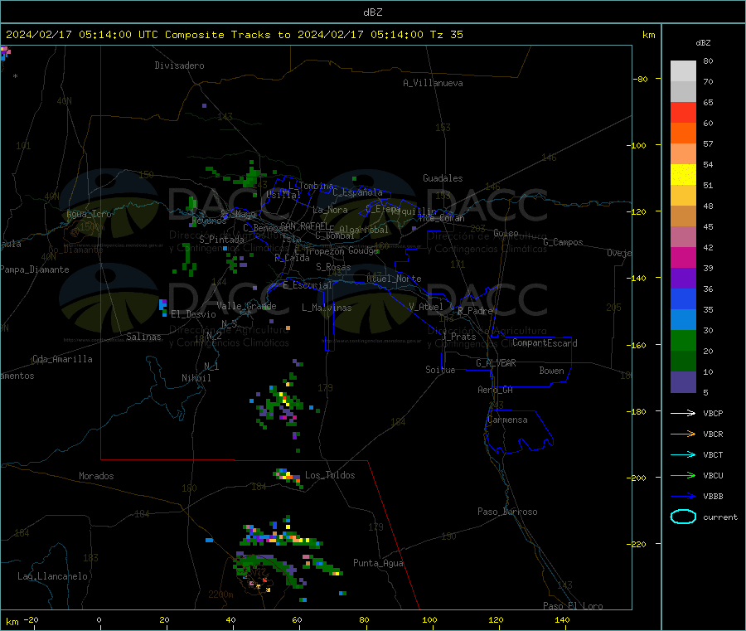746x631 pixels.
Task: Click the Los_Toldos map label
Action: tap(330, 475)
